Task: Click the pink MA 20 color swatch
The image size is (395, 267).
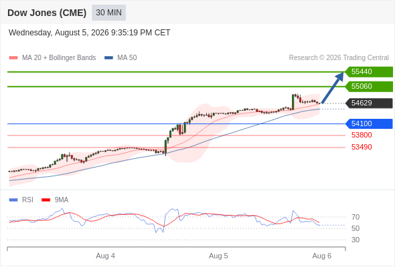Action: 13,58
